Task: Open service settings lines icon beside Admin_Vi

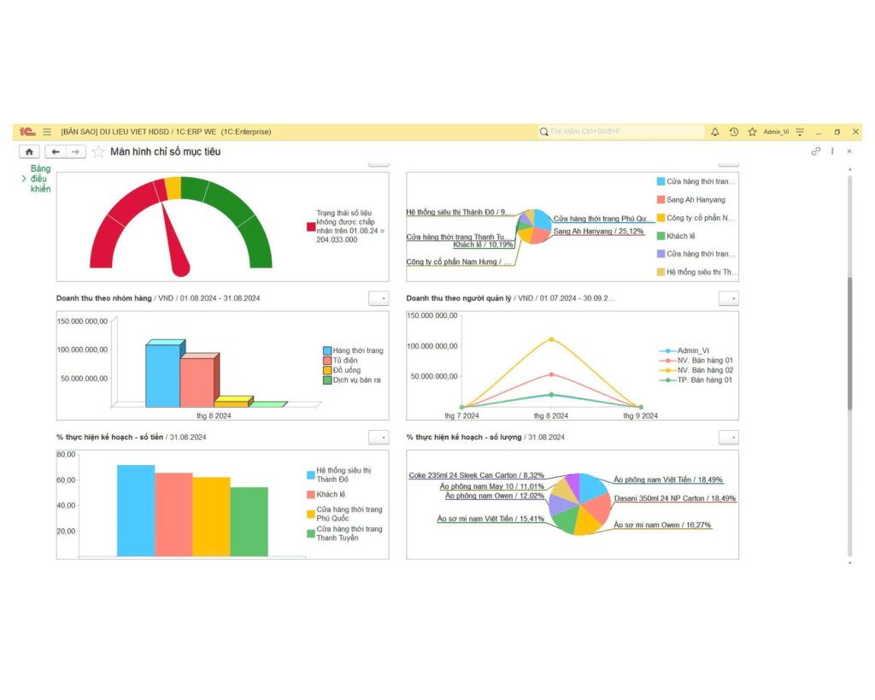Action: point(800,132)
